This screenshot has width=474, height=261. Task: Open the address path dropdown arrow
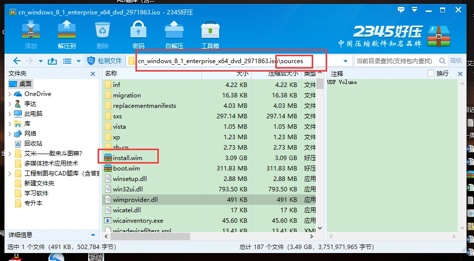345,61
